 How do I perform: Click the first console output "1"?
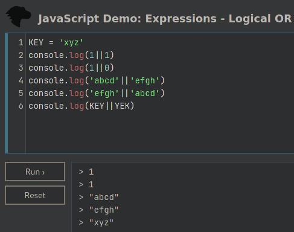(x=91, y=172)
